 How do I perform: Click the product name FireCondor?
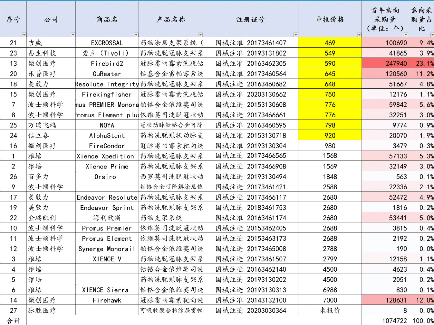107,146
